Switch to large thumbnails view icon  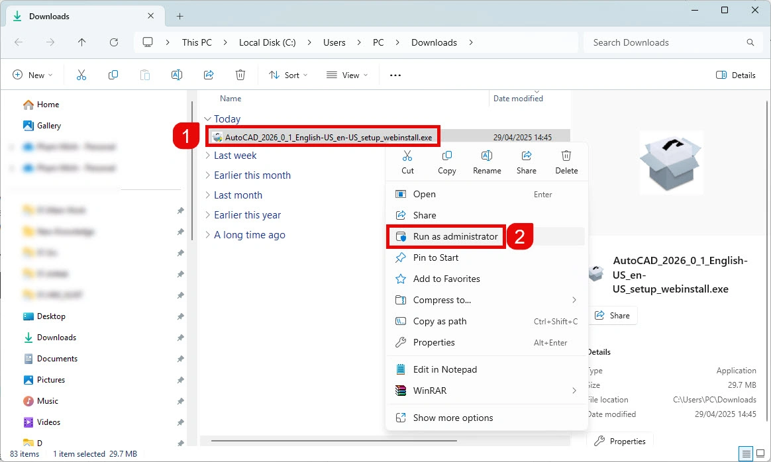760,453
